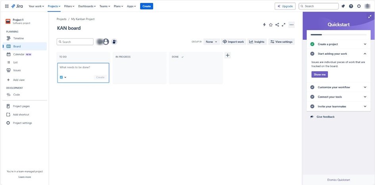Open the board's three-dot more menu
The height and width of the screenshot is (185, 375).
coord(291,25)
